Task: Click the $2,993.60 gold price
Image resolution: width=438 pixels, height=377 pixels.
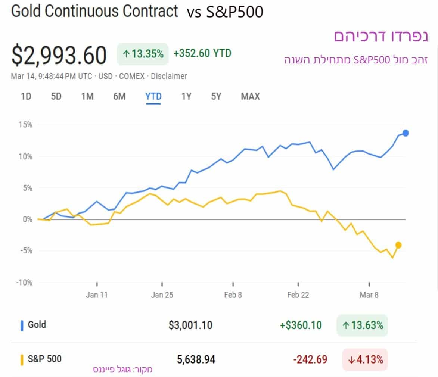Action: point(59,55)
